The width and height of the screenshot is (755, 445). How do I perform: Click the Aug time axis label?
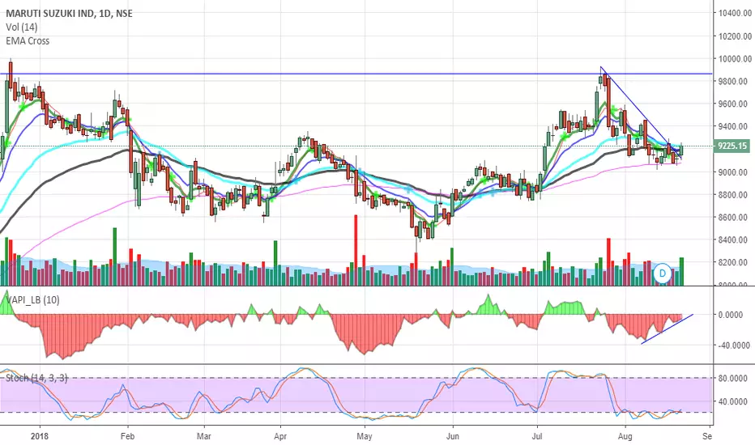pyautogui.click(x=625, y=436)
